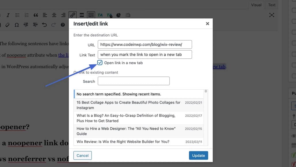
Task: Switch to the Visual editor tab
Action: coord(256,5)
